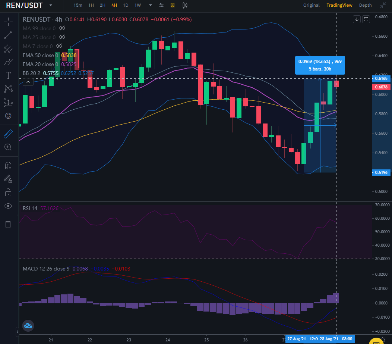Expand the left toolbar collapse handle
The height and width of the screenshot is (344, 392).
(x=17, y=332)
